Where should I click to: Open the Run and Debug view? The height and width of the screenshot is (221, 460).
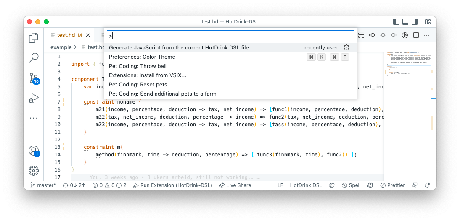point(34,98)
